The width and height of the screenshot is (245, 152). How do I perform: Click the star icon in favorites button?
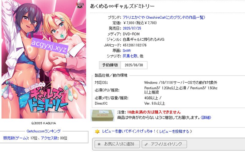coord(99,144)
